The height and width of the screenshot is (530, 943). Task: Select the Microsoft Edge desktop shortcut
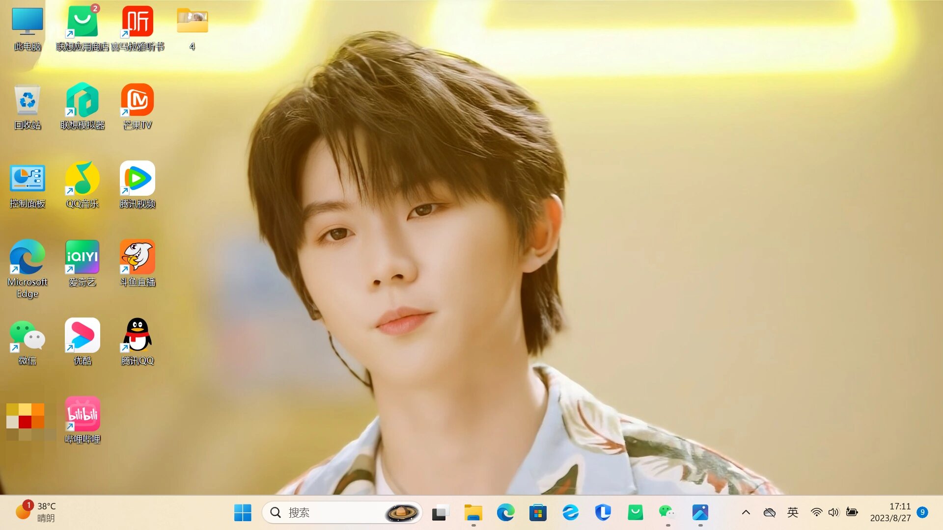(28, 269)
